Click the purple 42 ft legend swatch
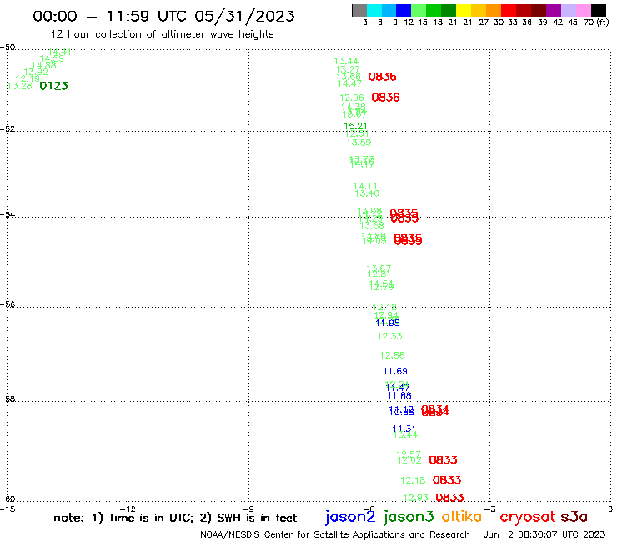This screenshot has height=542, width=617. click(x=554, y=11)
